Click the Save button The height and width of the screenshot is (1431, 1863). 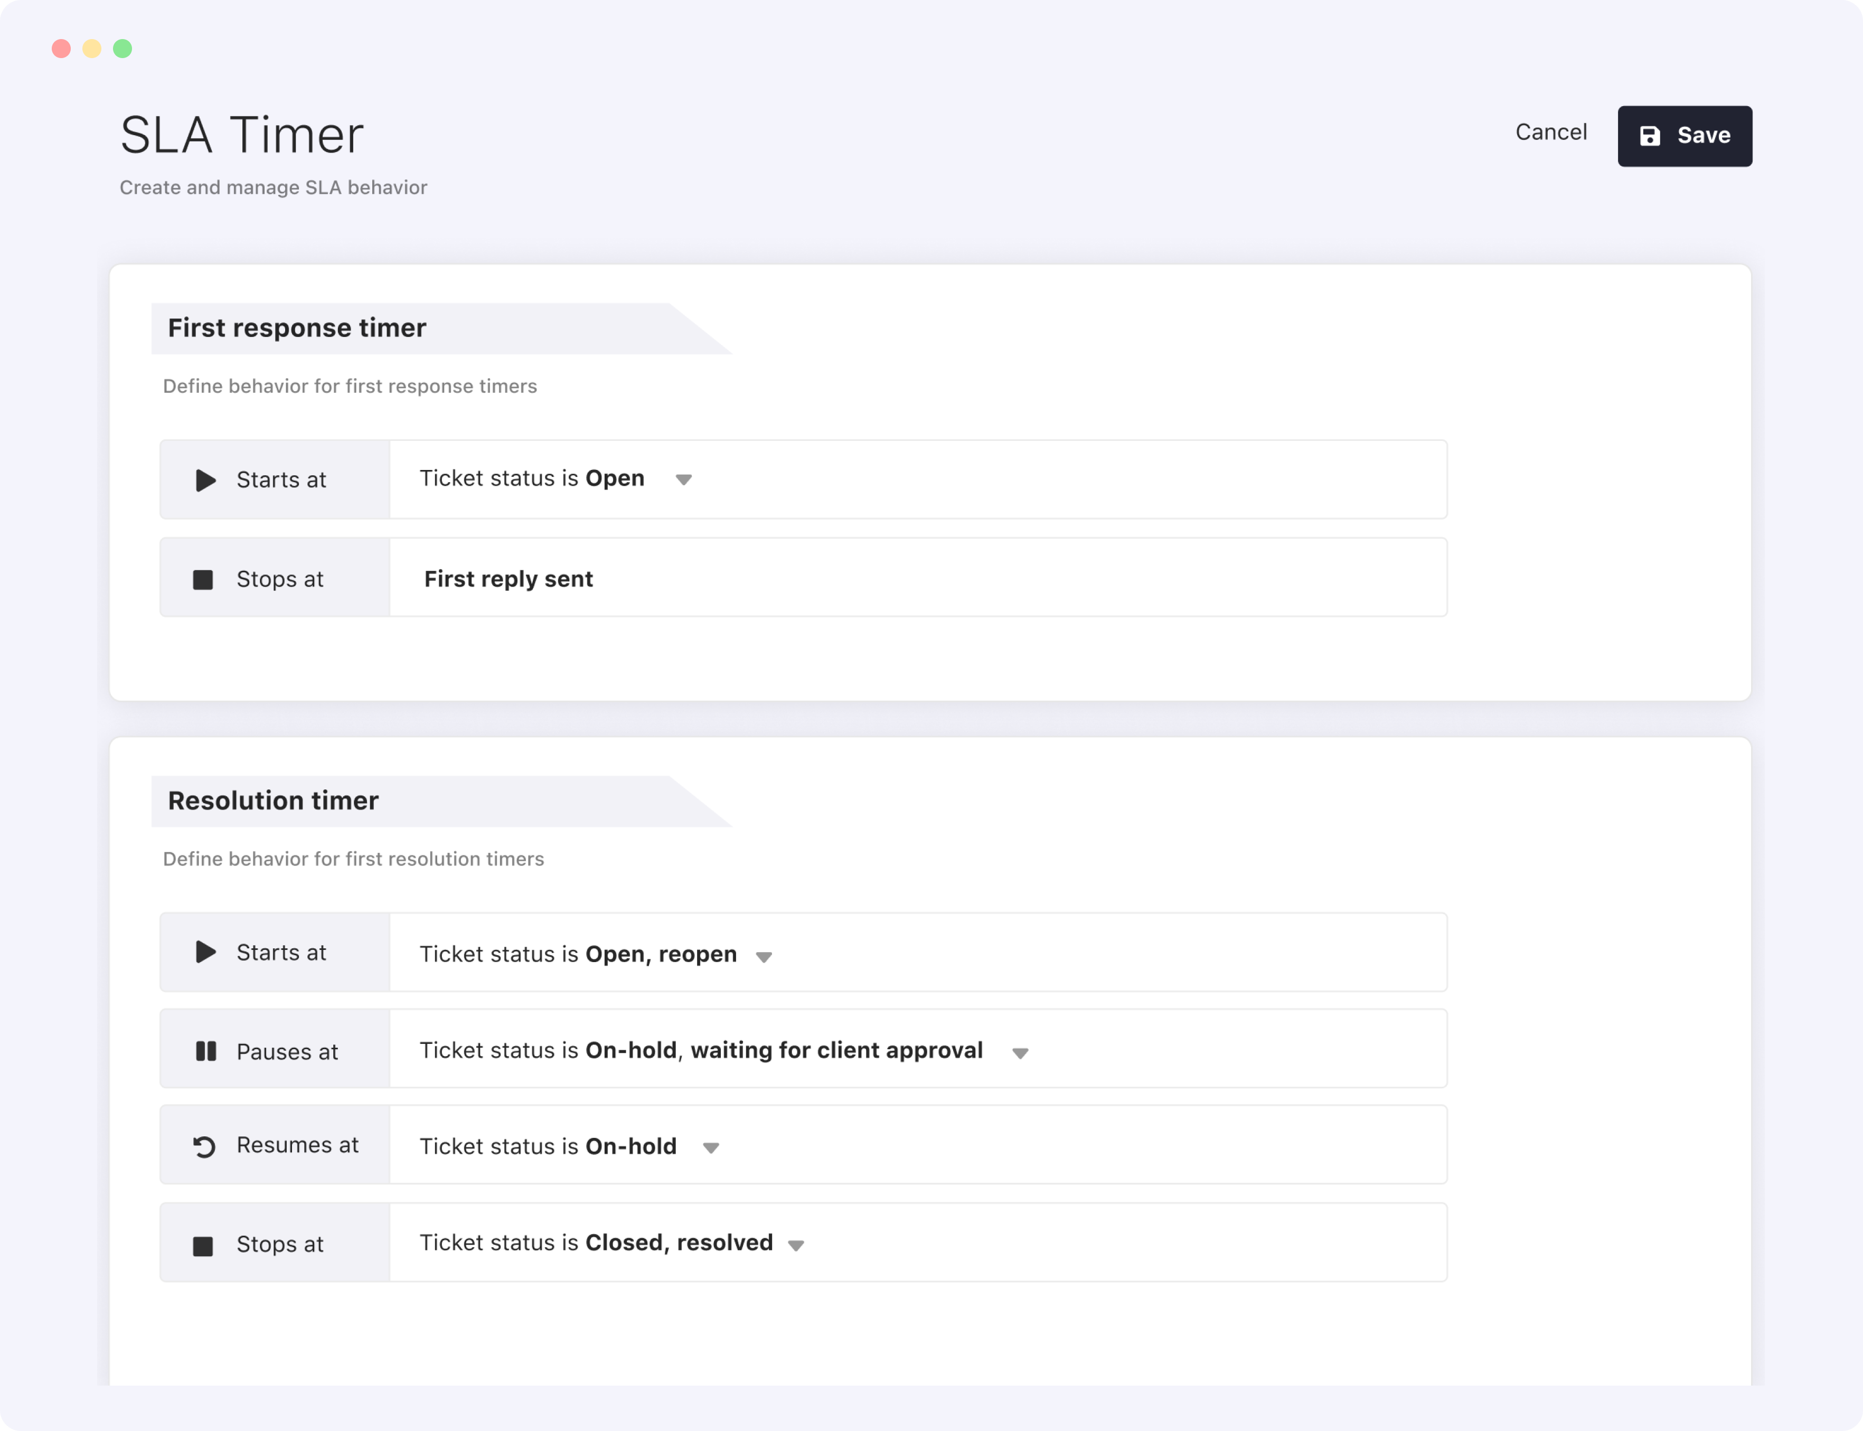click(1684, 135)
